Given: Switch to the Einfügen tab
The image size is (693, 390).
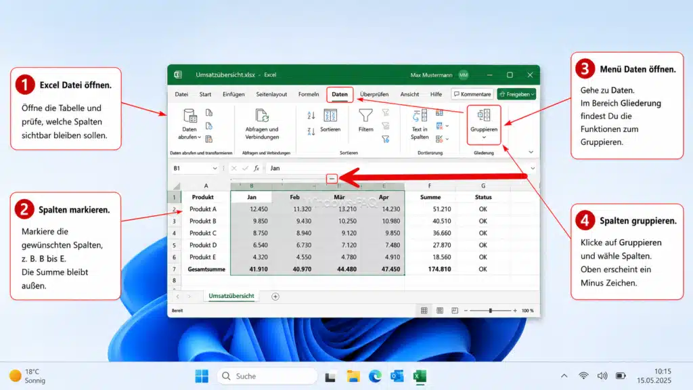Looking at the screenshot, I should 233,94.
